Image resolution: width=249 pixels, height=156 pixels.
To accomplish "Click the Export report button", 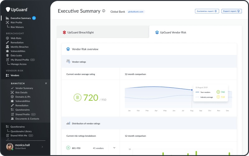I will pos(232,11).
